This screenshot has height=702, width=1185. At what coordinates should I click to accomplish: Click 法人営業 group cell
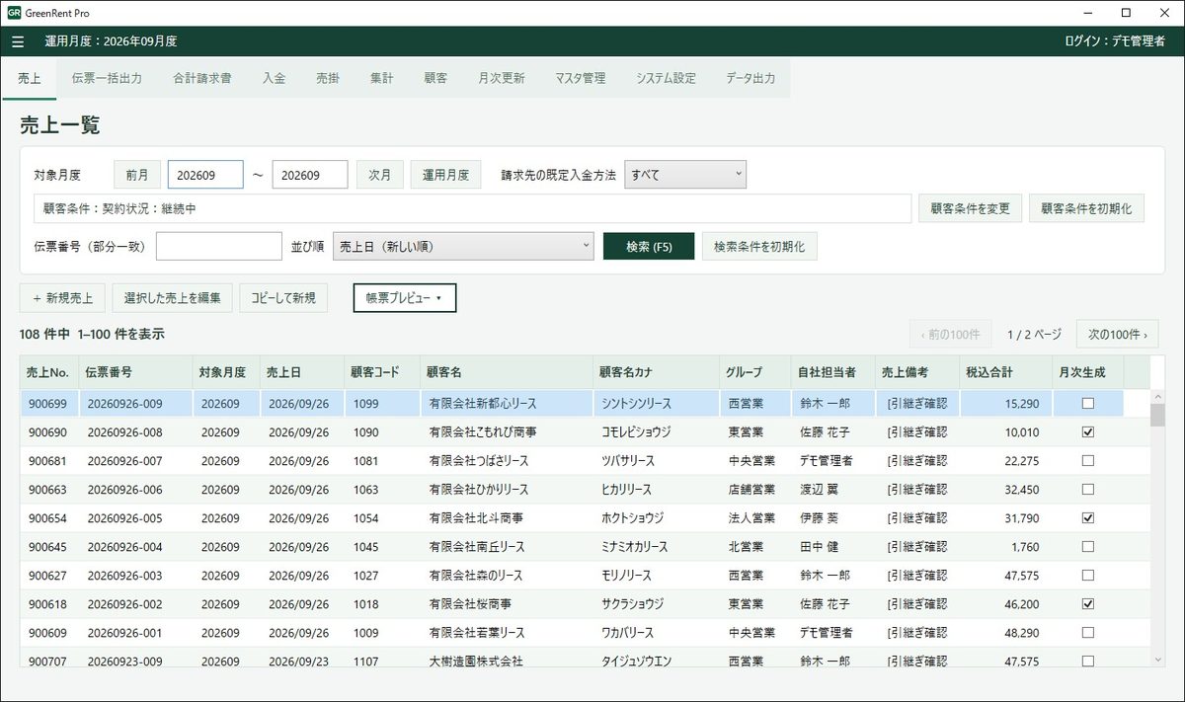[755, 517]
